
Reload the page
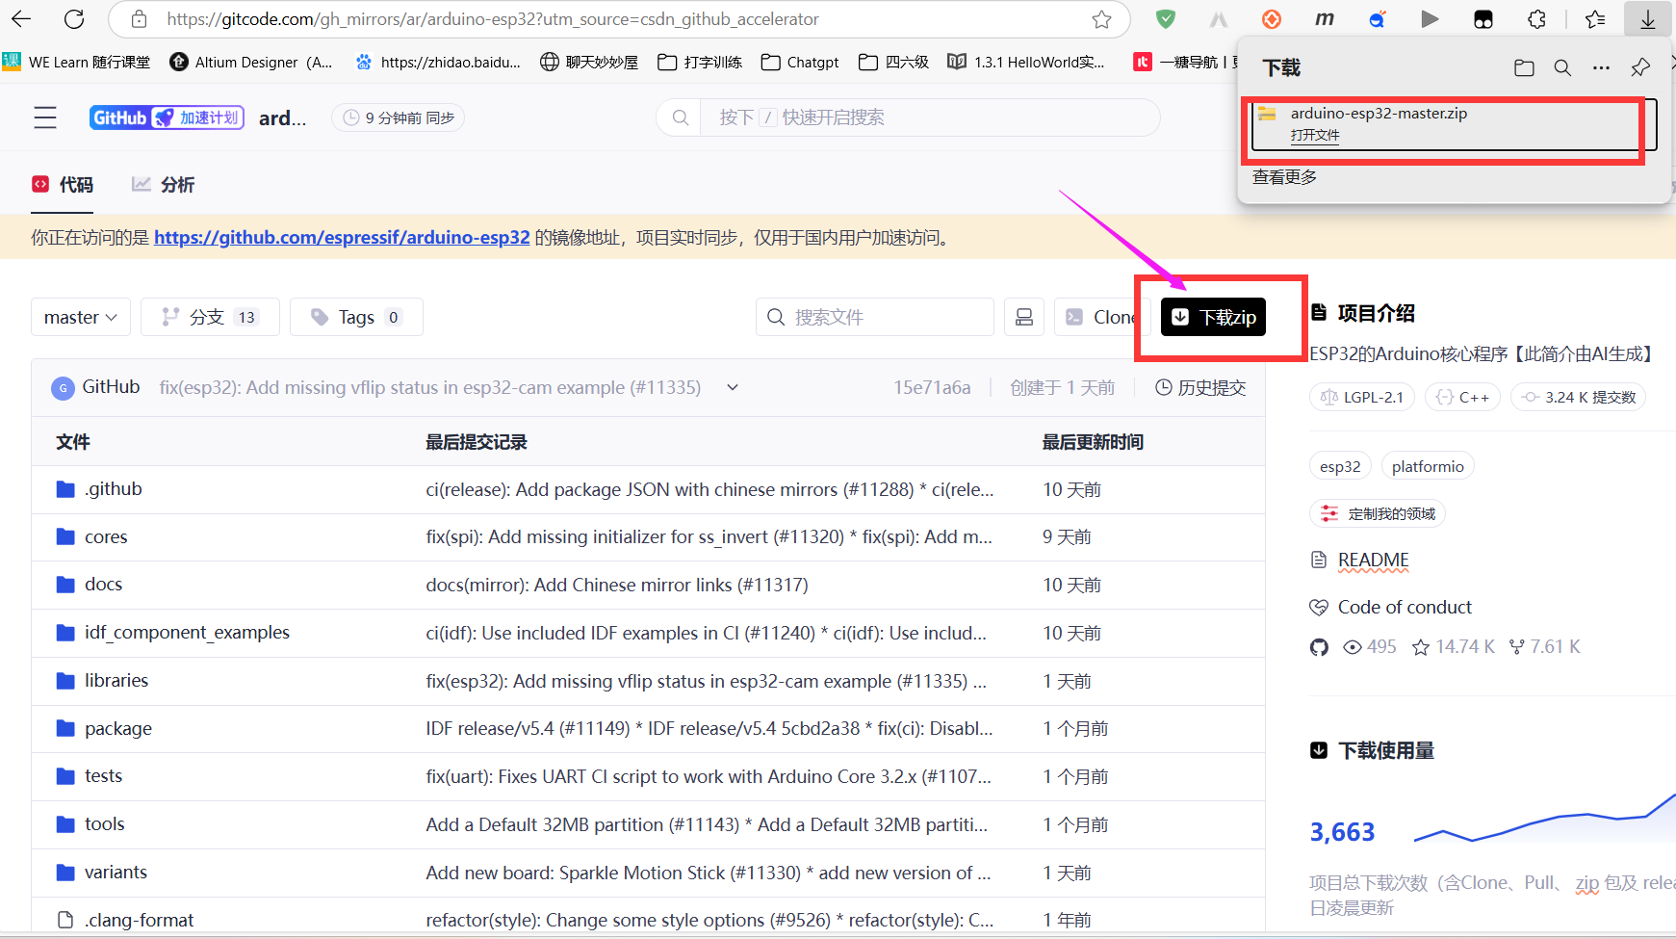(74, 18)
